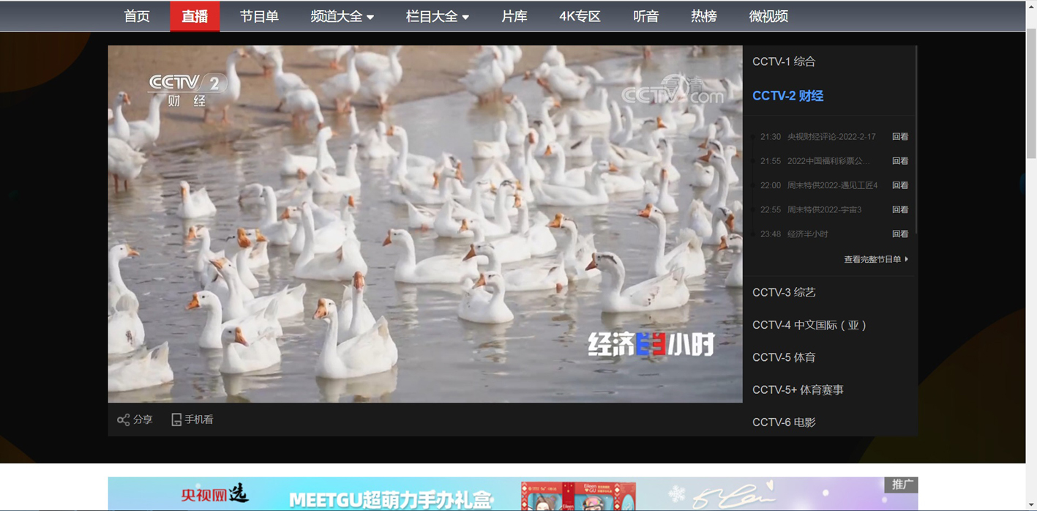
Task: Expand the 栏目大全 dropdown menu
Action: coord(438,16)
